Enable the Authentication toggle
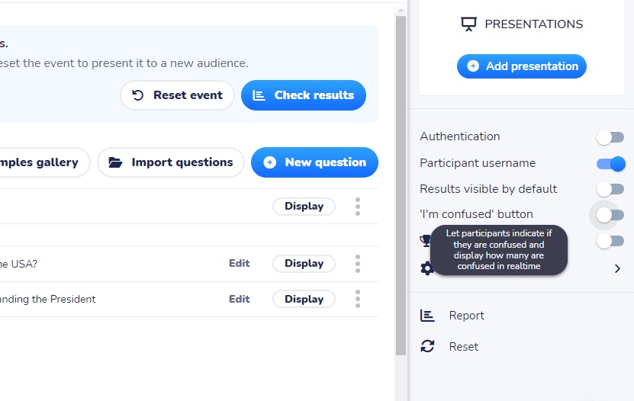The width and height of the screenshot is (634, 401). pyautogui.click(x=610, y=137)
